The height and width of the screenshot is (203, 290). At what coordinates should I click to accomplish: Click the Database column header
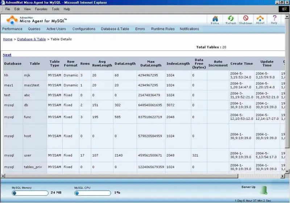tap(13, 64)
